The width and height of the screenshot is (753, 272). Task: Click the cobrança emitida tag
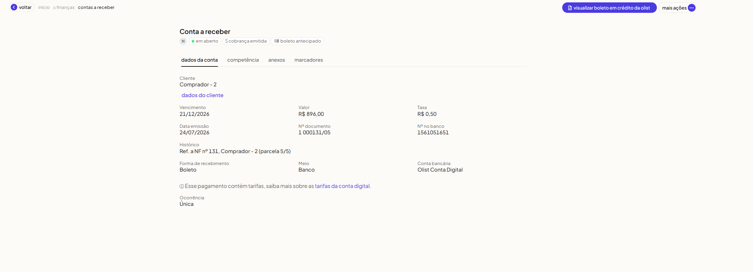pos(246,41)
